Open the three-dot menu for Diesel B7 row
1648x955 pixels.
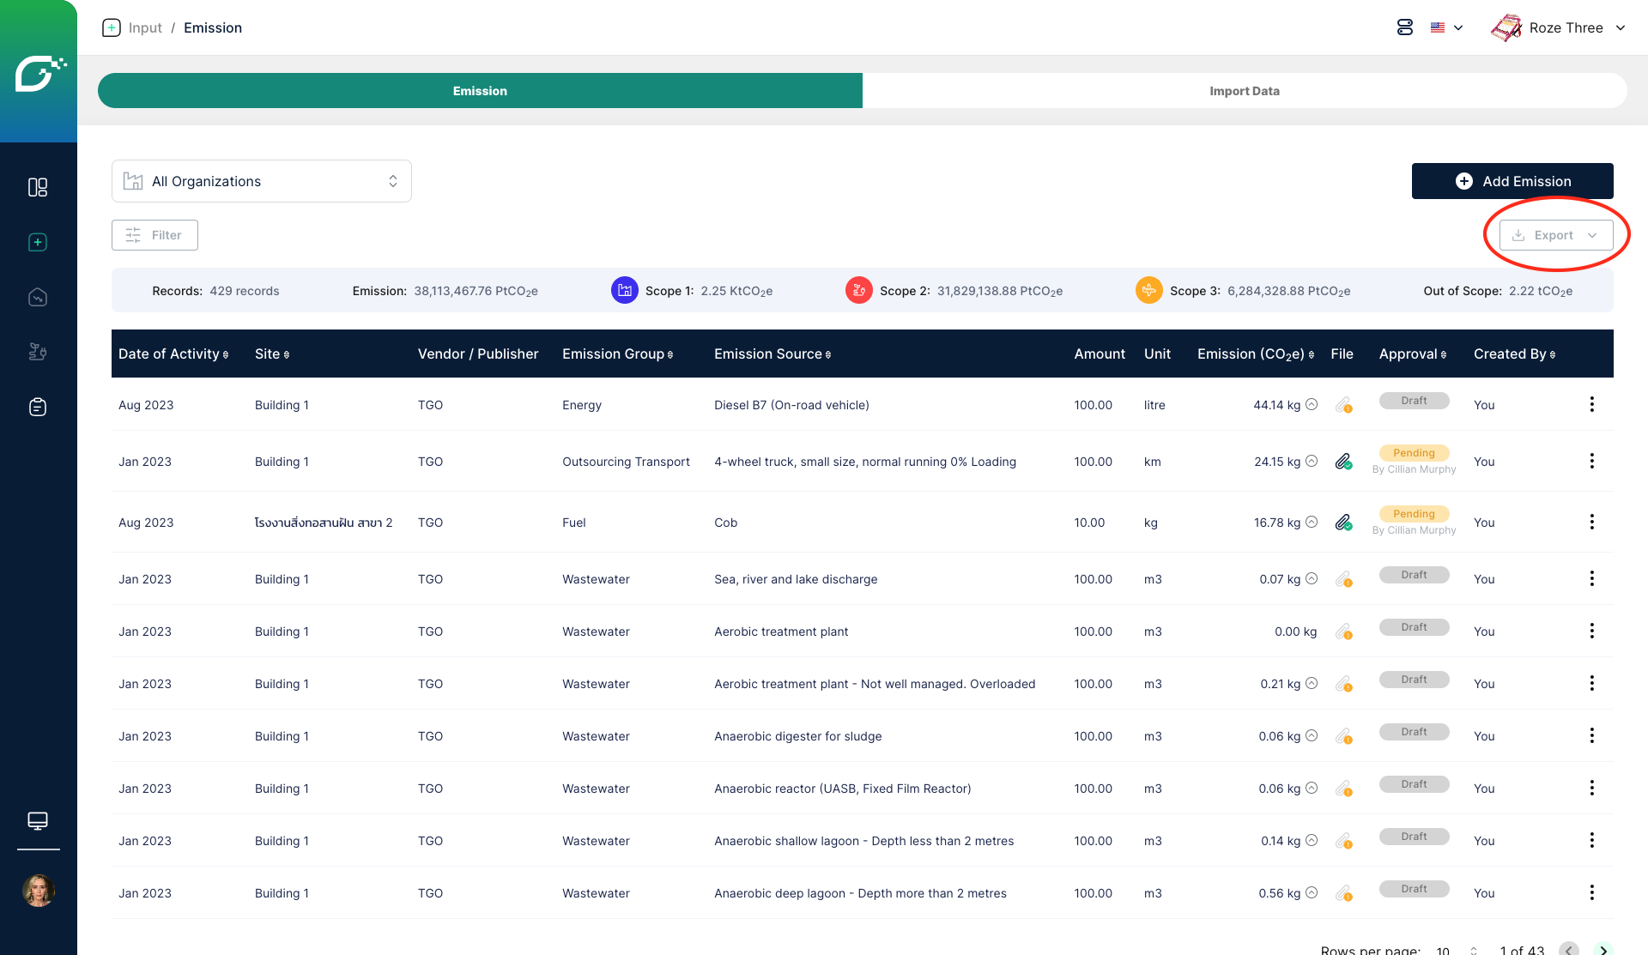(x=1591, y=404)
